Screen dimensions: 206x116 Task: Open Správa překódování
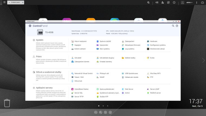tap(105, 89)
